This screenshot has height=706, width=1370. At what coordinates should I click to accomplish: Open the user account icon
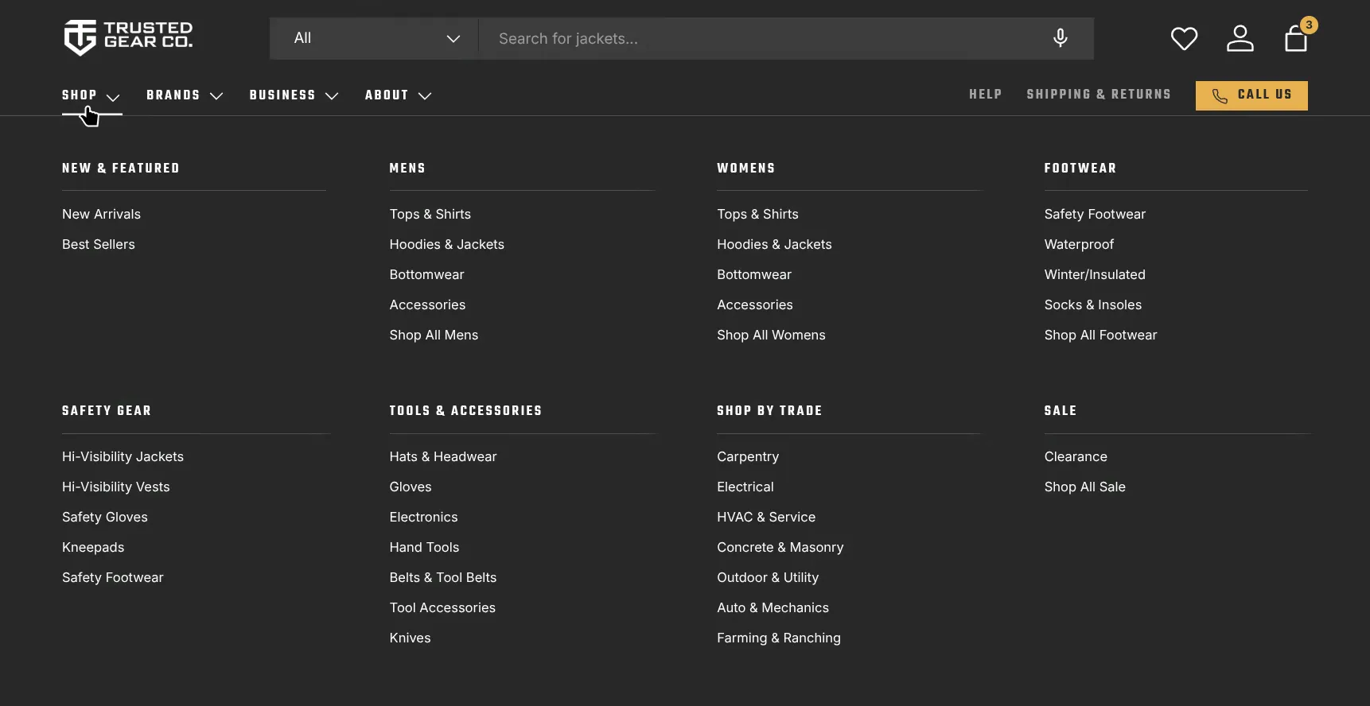1240,38
